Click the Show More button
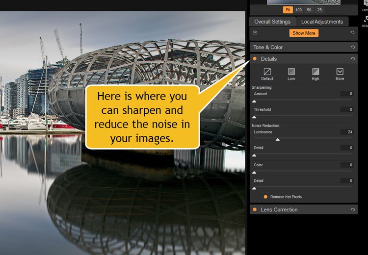This screenshot has width=368, height=255. click(304, 33)
